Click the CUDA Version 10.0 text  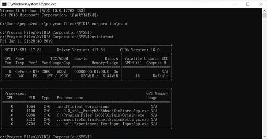point(140,50)
